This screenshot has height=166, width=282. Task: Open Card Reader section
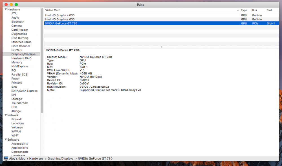(x=20, y=30)
